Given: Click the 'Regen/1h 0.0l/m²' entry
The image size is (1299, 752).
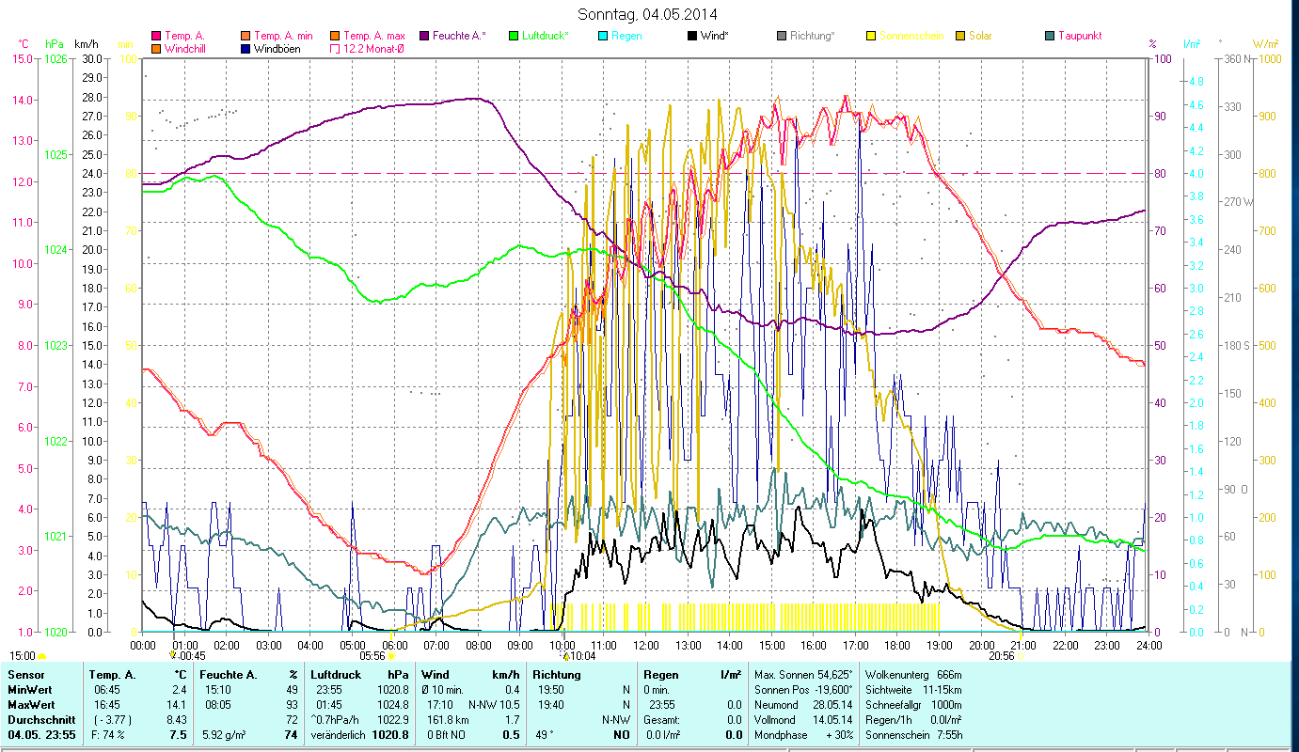Looking at the screenshot, I should point(913,720).
